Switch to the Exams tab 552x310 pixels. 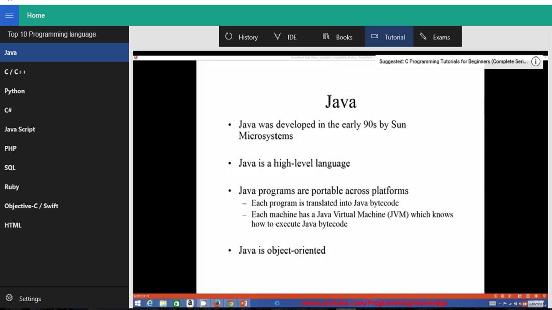point(437,36)
